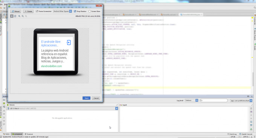
Task: Open the Gradle side tab on right edge
Action: tap(255, 46)
